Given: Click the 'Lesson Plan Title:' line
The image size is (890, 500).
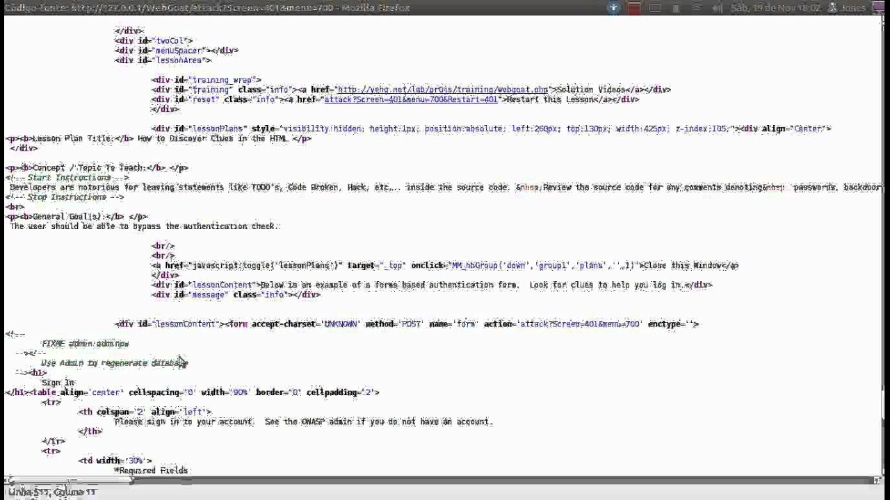Looking at the screenshot, I should 158,138.
